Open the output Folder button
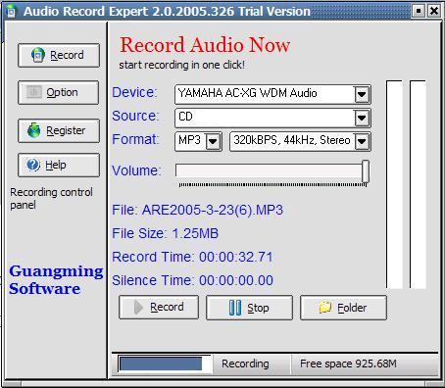Viewport: 445px width, 388px height. click(x=343, y=308)
